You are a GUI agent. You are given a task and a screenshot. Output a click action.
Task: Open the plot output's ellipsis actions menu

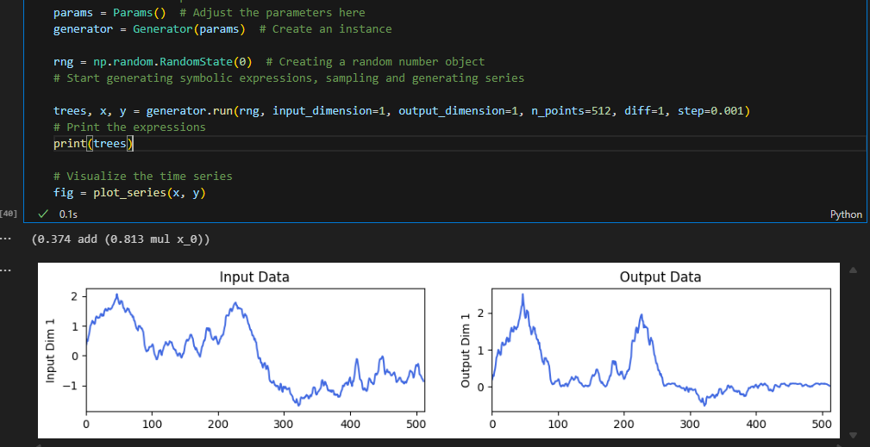coord(7,270)
